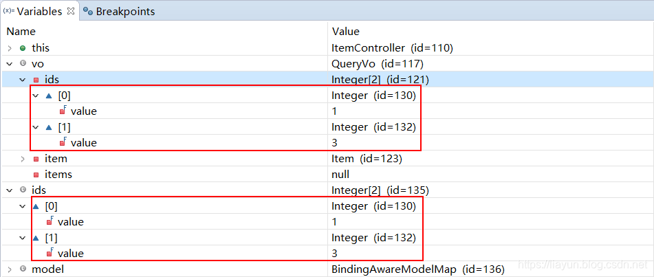This screenshot has width=654, height=277.
Task: Click value 'Integer[2] (id=135)'
Action: (x=380, y=190)
